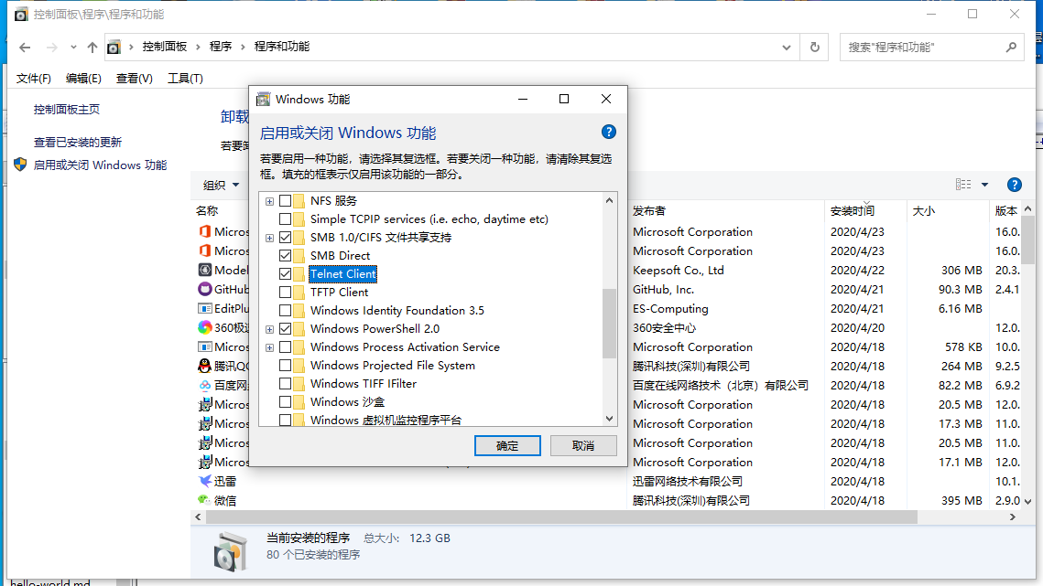Click the refresh icon beside address bar
The height and width of the screenshot is (586, 1043).
[x=814, y=48]
